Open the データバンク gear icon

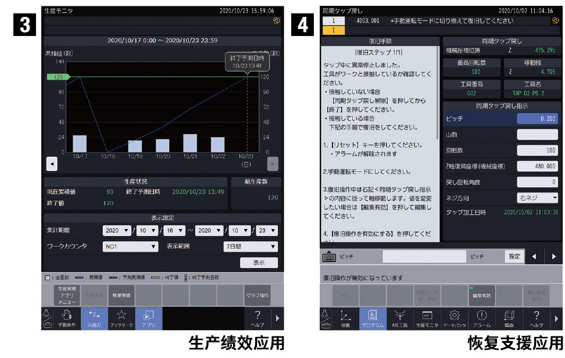[x=455, y=318]
